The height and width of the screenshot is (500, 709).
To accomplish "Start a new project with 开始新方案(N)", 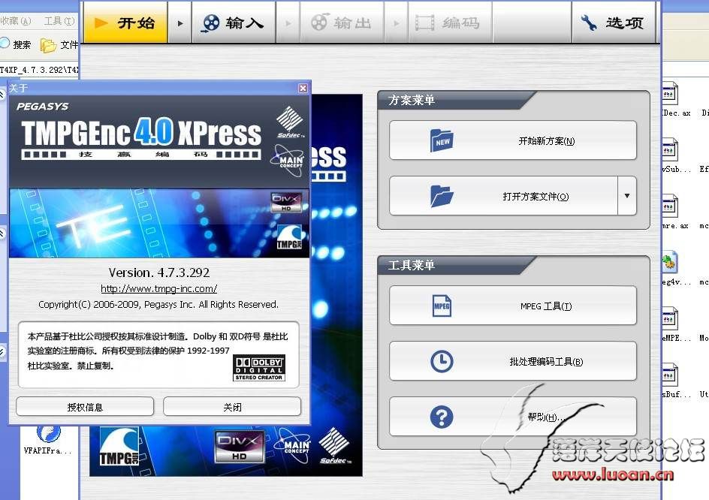I will (x=513, y=140).
